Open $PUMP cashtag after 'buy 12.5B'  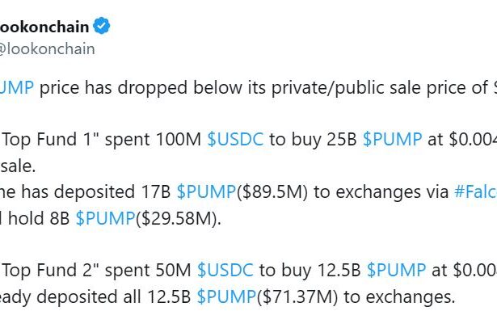tap(396, 270)
